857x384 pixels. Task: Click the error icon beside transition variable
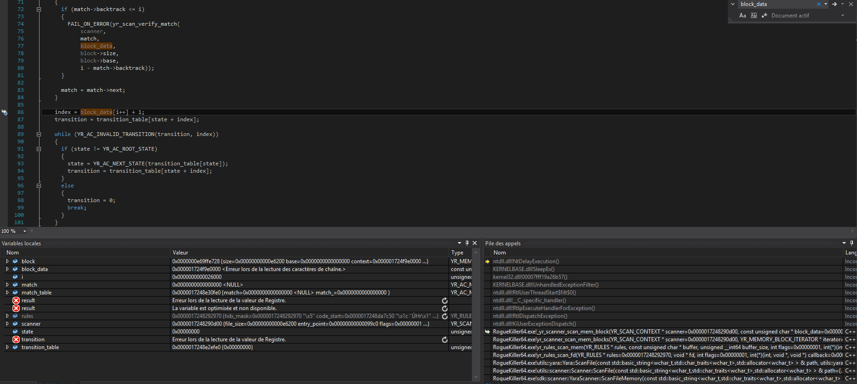point(16,339)
